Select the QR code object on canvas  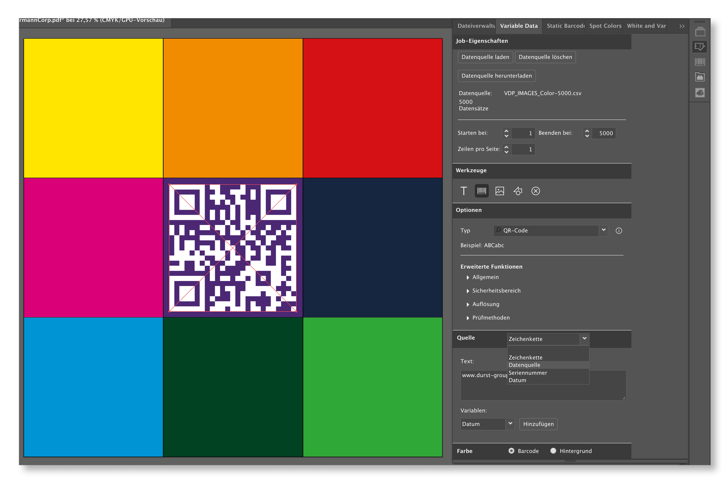point(233,248)
